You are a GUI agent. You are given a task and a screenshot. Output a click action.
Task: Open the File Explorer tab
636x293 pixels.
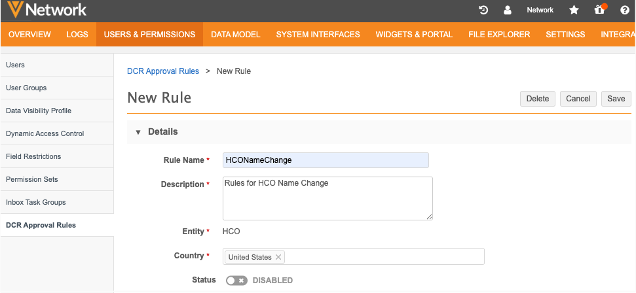click(499, 35)
